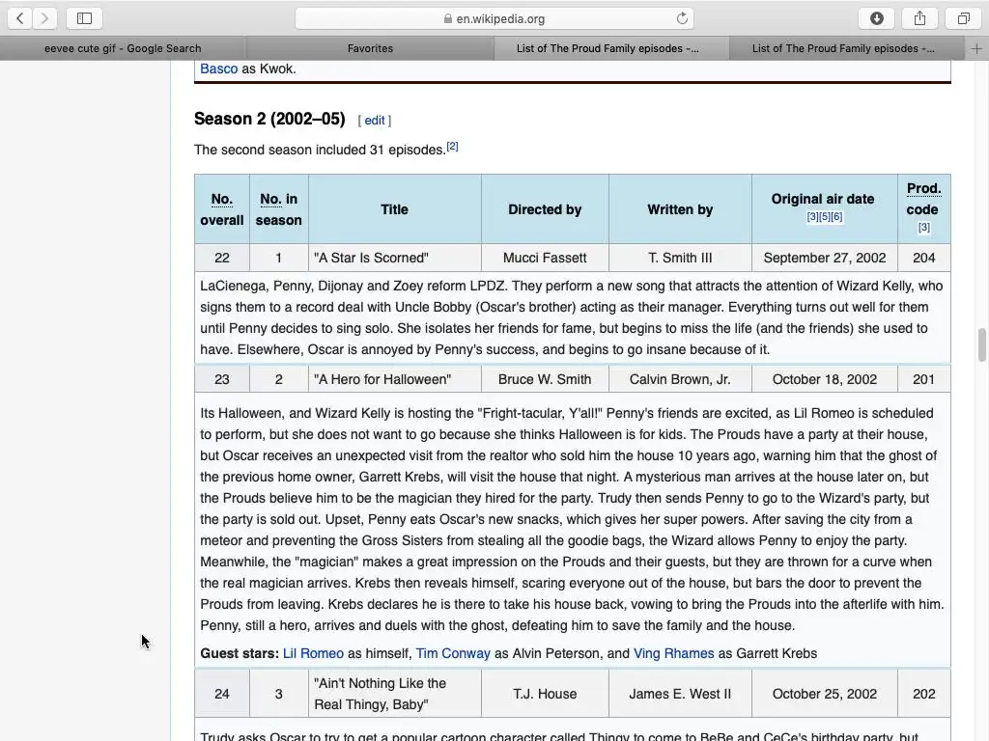Screen dimensions: 989x741
Task: Follow the Tim Conway link
Action: [x=453, y=653]
